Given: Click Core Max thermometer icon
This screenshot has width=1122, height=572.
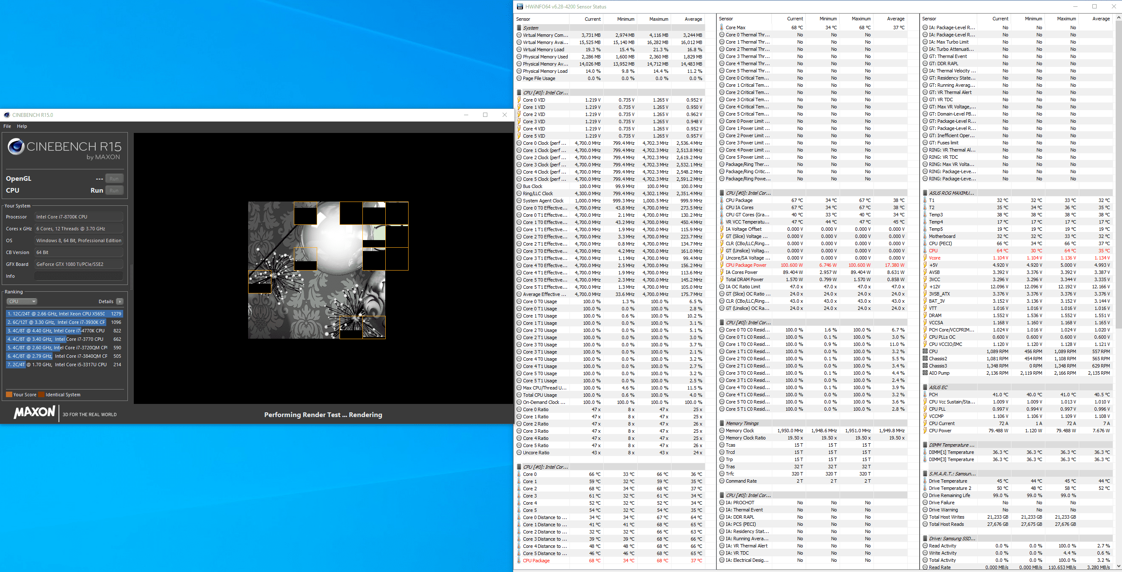Looking at the screenshot, I should click(x=722, y=28).
